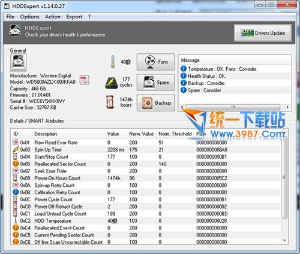Click warning icon for Off-line Scan Uncorrectable Count
This screenshot has width=300, height=254.
[16, 242]
